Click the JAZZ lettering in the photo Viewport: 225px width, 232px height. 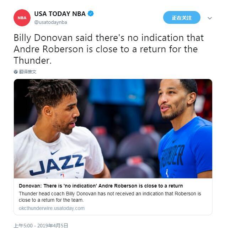[x=57, y=165]
